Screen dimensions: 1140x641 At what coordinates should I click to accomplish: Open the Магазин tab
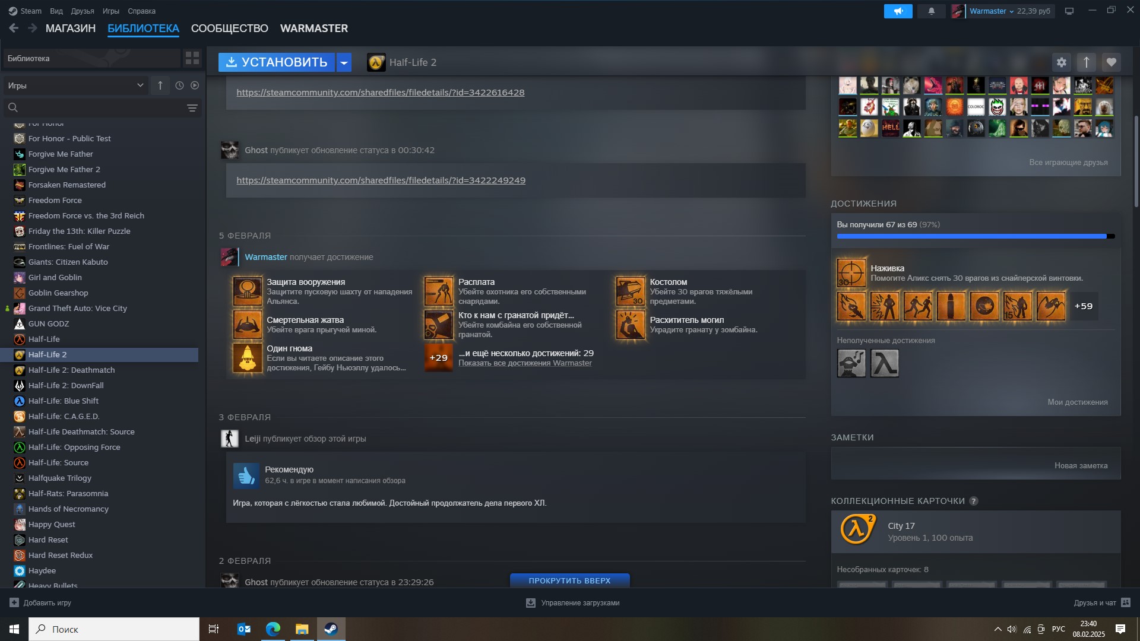pos(70,28)
